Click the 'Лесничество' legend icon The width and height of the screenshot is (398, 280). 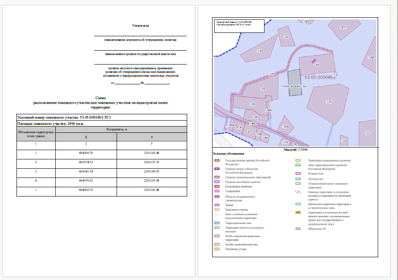(298, 179)
